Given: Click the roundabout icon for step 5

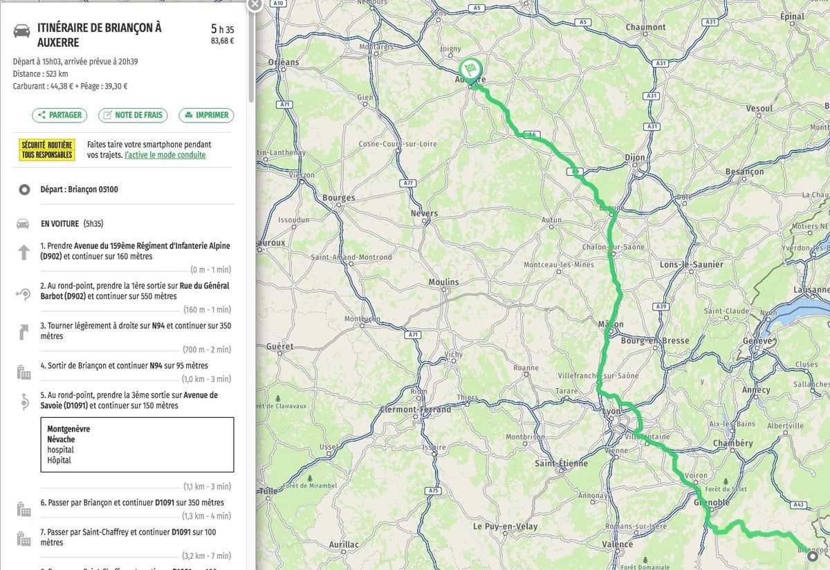Looking at the screenshot, I should pyautogui.click(x=24, y=401).
